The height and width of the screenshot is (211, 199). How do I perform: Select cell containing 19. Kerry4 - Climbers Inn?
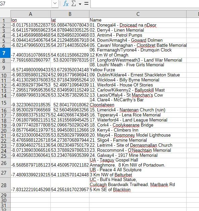(138, 130)
